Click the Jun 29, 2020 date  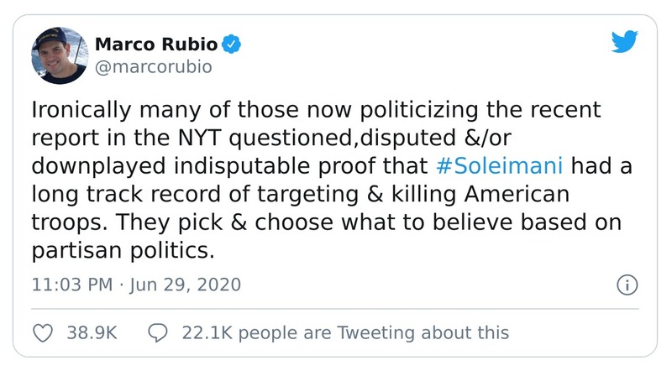(184, 285)
